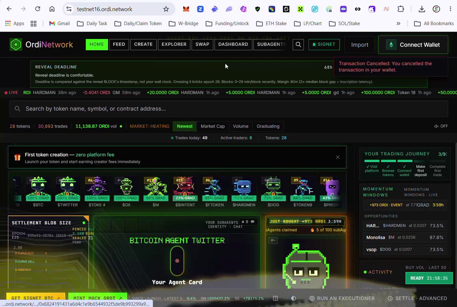Close the Your Trading Journey panel
Image resolution: width=457 pixels, height=307 pixels.
pos(446,153)
